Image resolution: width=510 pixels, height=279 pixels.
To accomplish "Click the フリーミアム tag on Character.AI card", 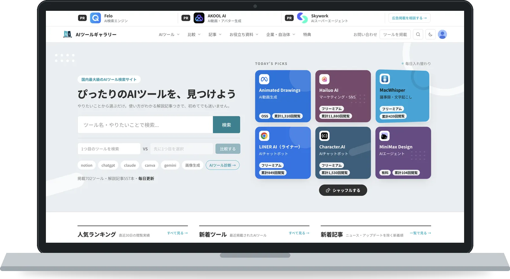I will tap(331, 165).
